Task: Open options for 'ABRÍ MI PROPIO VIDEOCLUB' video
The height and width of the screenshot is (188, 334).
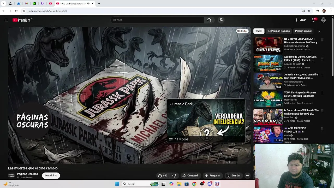Action: pos(322,129)
